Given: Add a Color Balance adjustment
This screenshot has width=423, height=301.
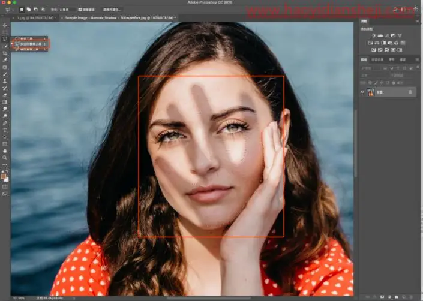Looking at the screenshot, I should click(377, 43).
